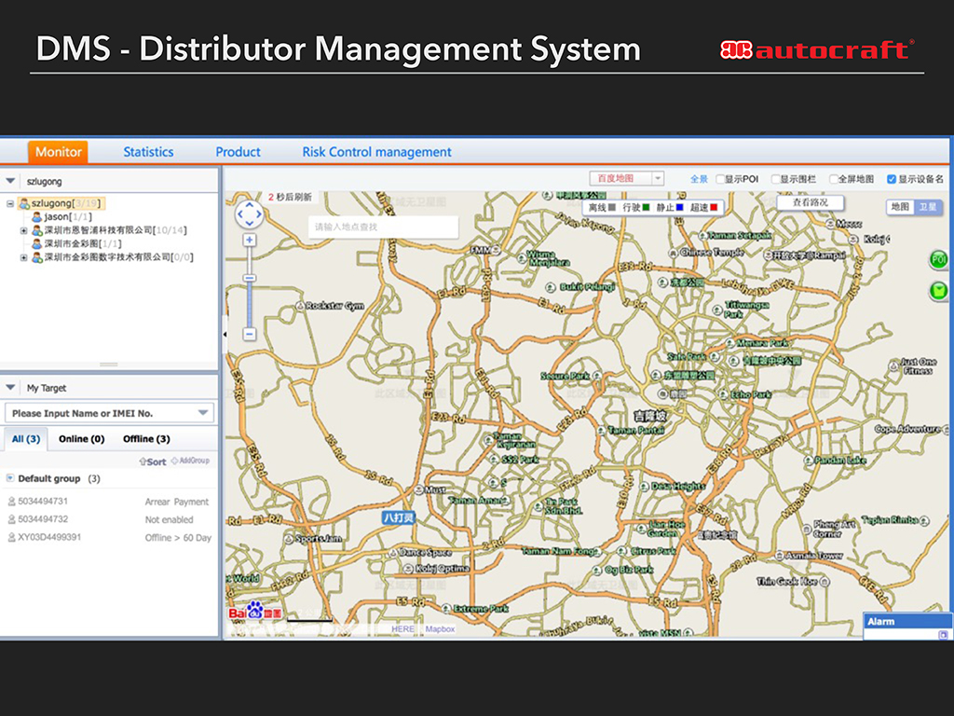The image size is (954, 716).
Task: Click the Offline > 60 Day status
Action: tap(178, 538)
